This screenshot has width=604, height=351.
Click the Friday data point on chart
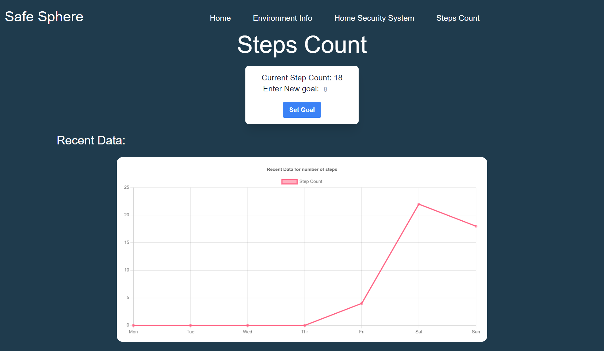pos(362,303)
